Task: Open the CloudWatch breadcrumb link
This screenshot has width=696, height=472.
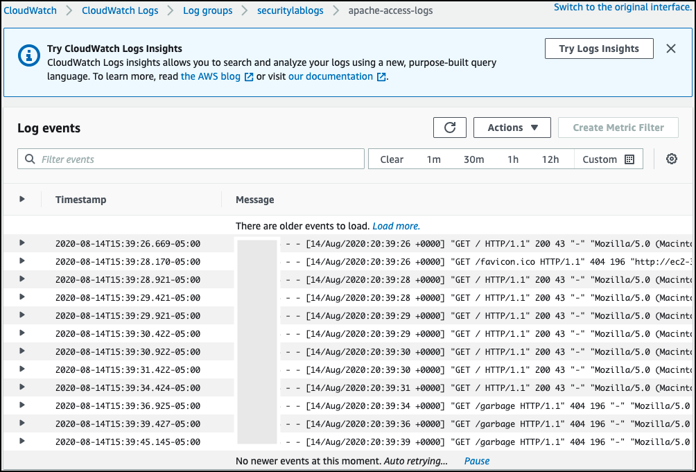Action: pos(30,10)
